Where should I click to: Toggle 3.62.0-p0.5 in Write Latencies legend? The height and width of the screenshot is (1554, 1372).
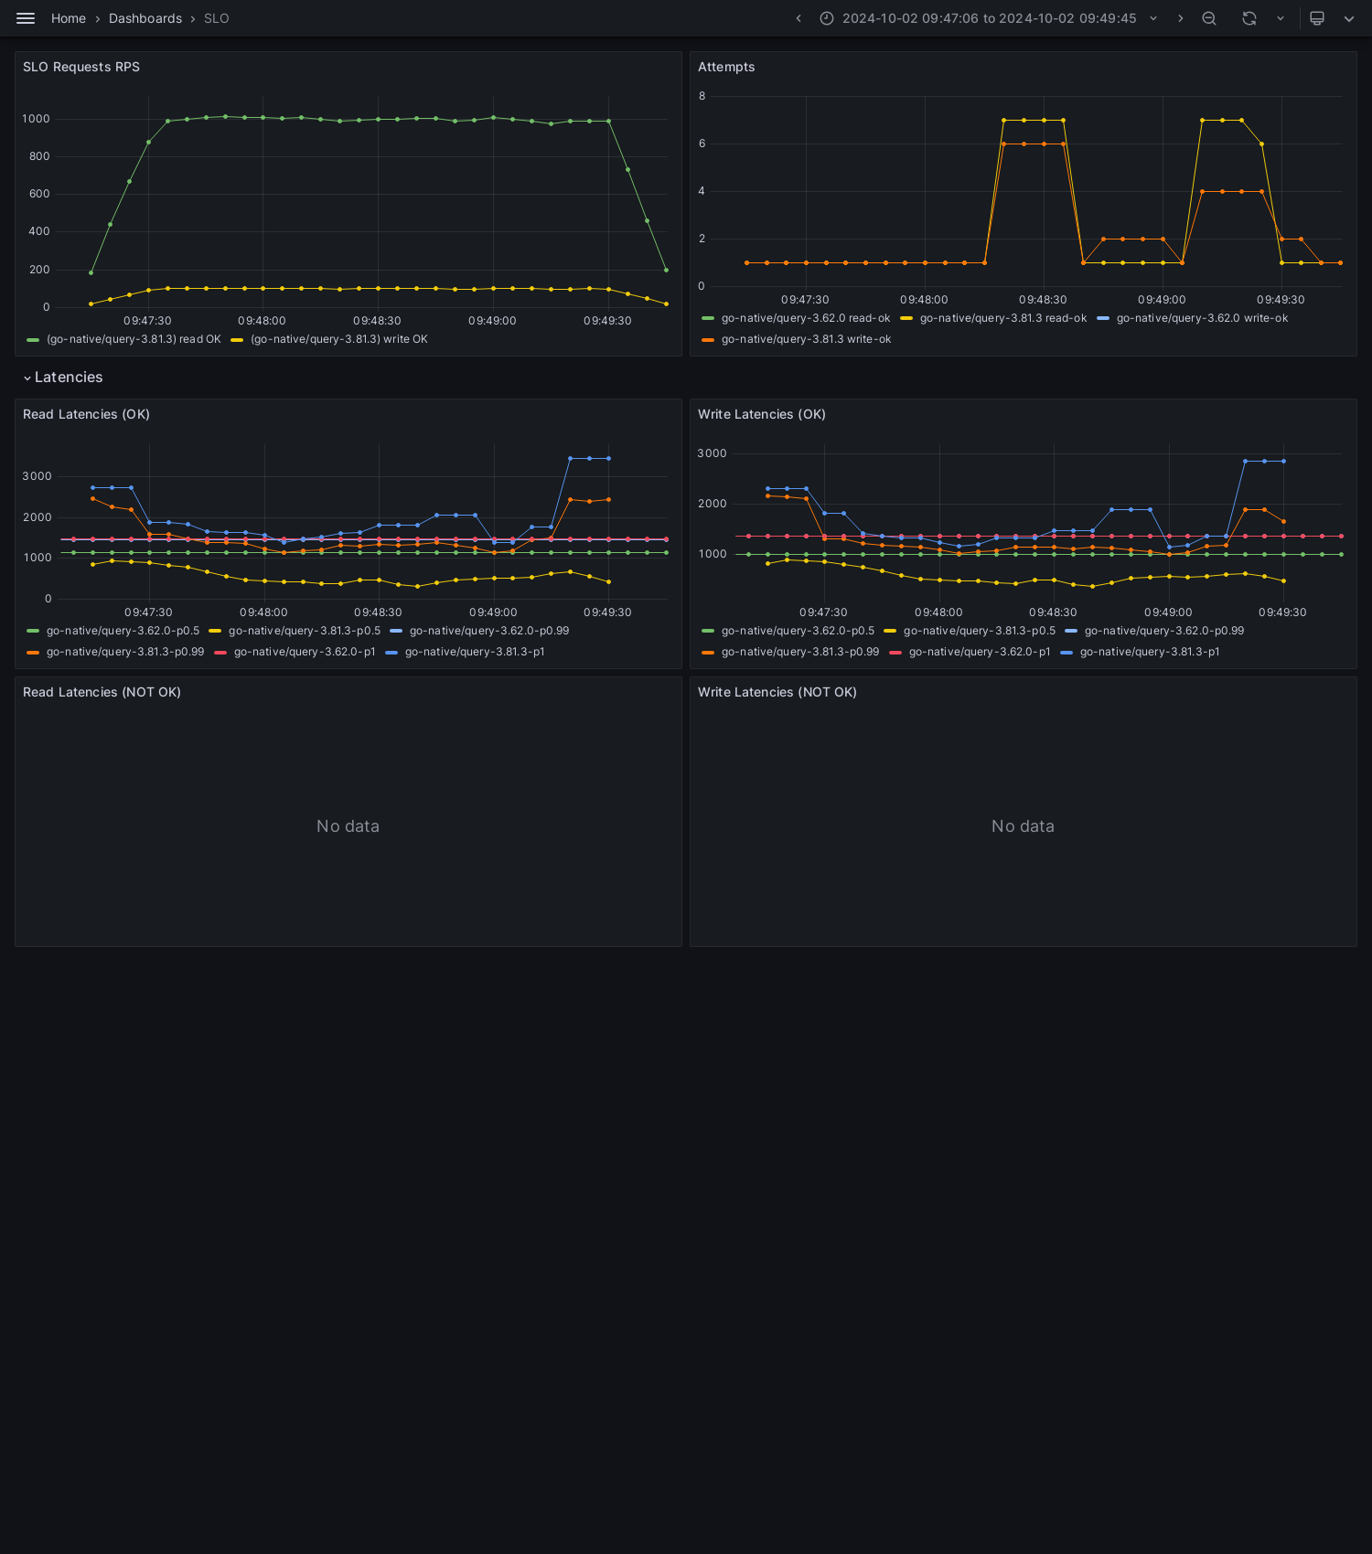798,631
